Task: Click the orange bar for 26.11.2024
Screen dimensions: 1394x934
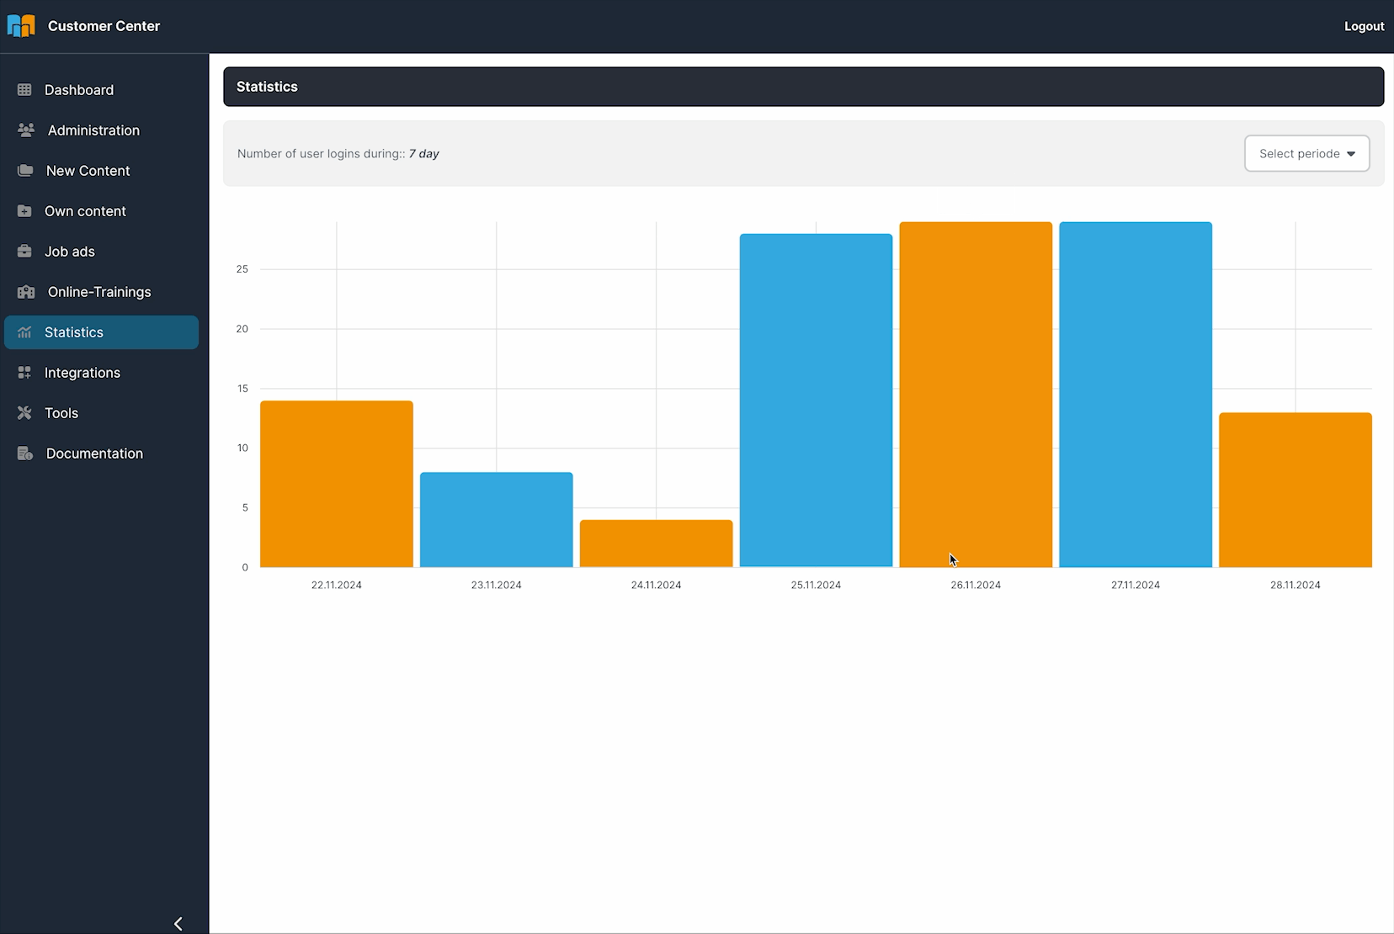Action: [976, 394]
